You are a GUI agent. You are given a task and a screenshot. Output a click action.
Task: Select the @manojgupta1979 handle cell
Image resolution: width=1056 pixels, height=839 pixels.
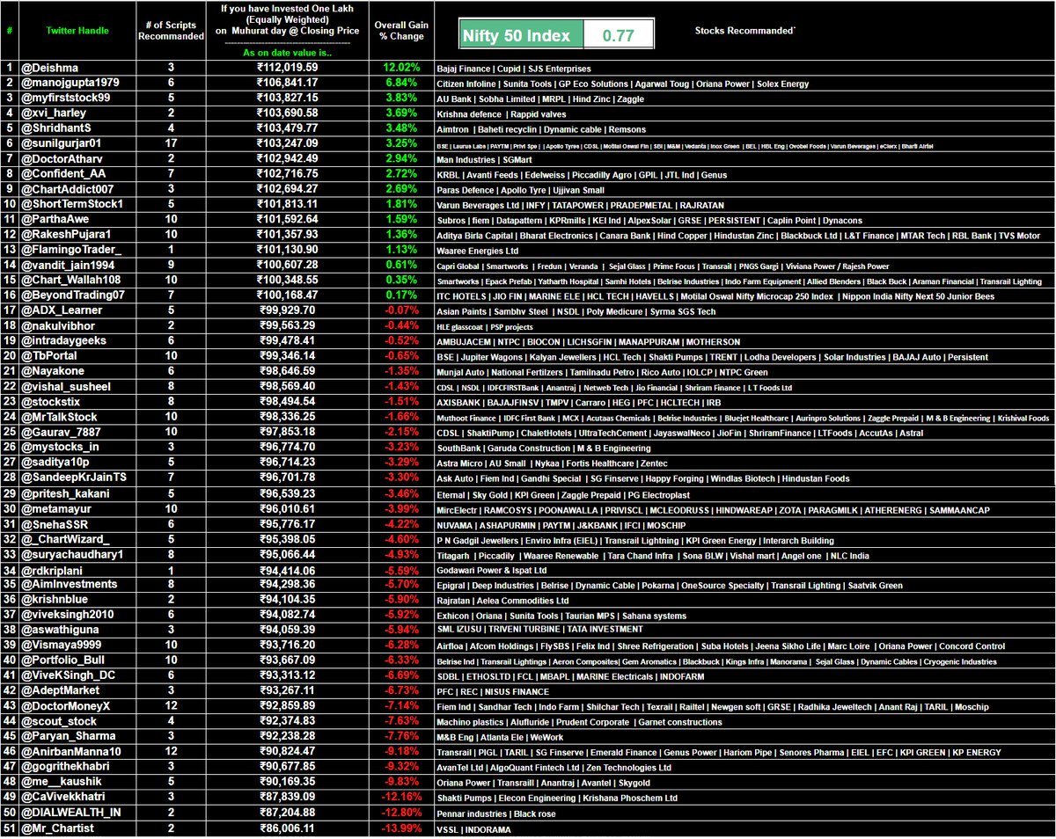click(77, 84)
